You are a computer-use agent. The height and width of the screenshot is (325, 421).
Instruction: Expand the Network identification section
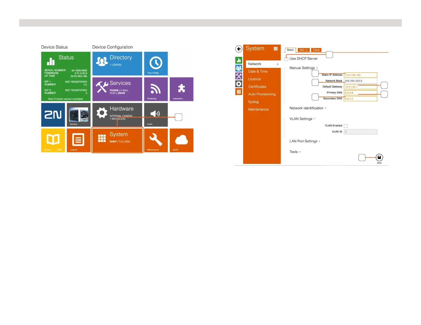pos(308,108)
